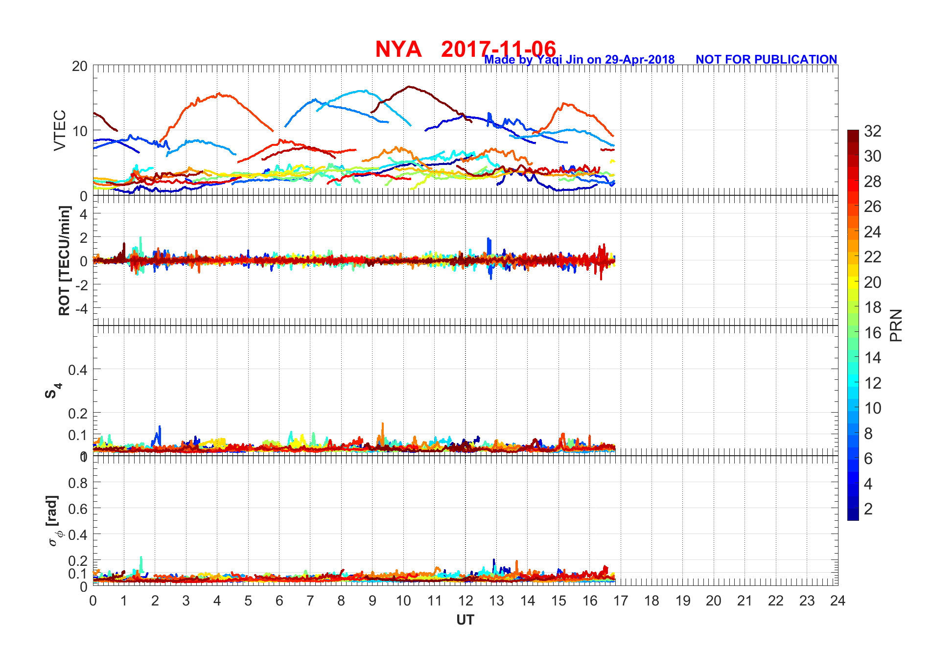Click the "18" label on PRN colorbar
The image size is (931, 651).
click(872, 307)
